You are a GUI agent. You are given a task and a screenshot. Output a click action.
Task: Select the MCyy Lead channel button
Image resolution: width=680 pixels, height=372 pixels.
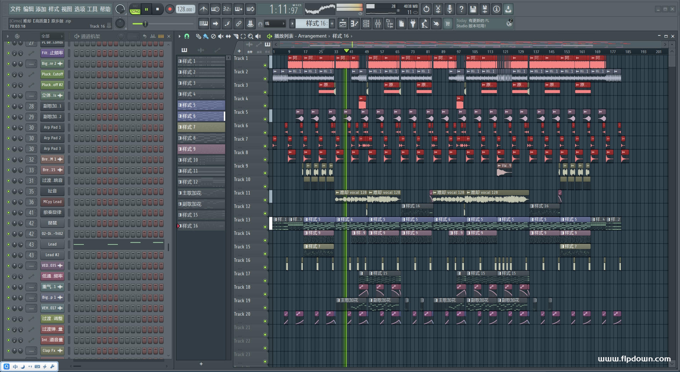[x=52, y=202]
